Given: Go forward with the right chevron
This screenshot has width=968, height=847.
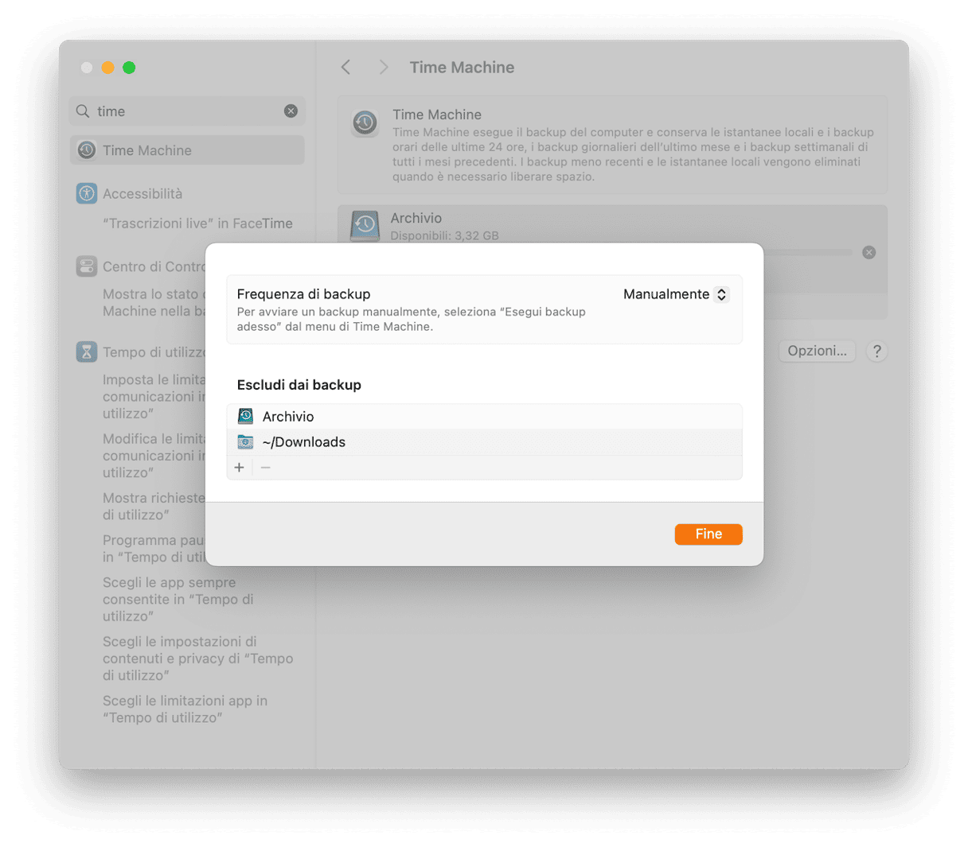Looking at the screenshot, I should 383,68.
